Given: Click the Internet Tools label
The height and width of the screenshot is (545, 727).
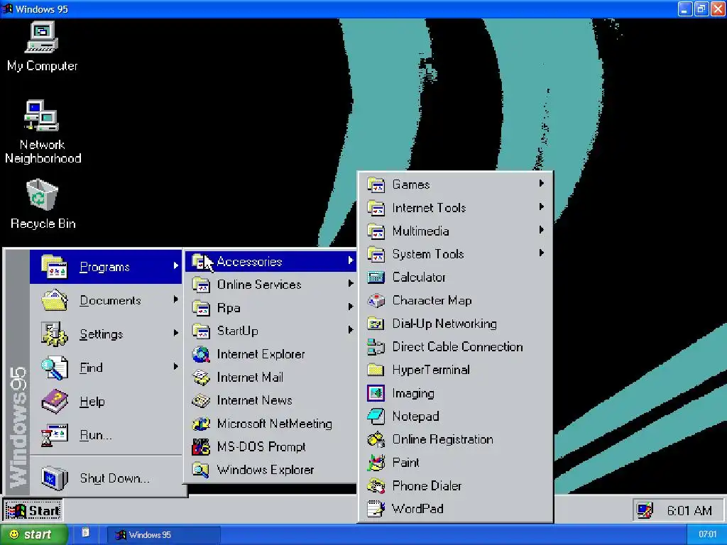Looking at the screenshot, I should pos(429,208).
